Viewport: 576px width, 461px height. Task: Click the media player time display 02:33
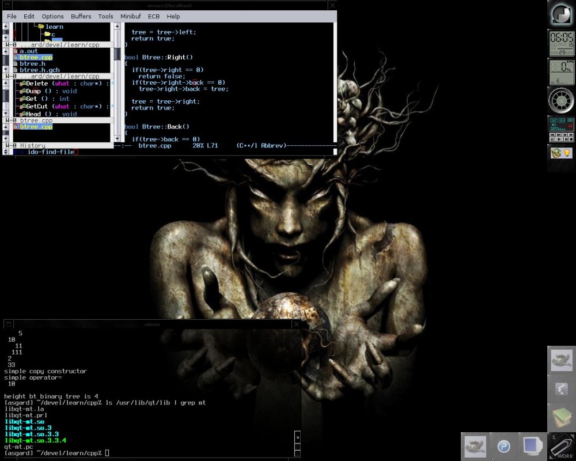(x=557, y=120)
